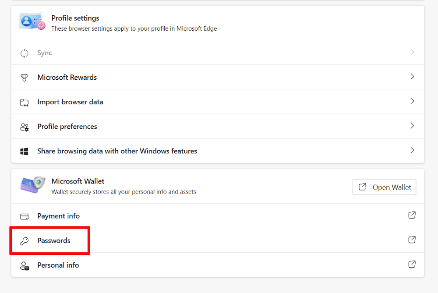Expand the Share browsing data chevron
Image resolution: width=438 pixels, height=293 pixels.
(412, 150)
